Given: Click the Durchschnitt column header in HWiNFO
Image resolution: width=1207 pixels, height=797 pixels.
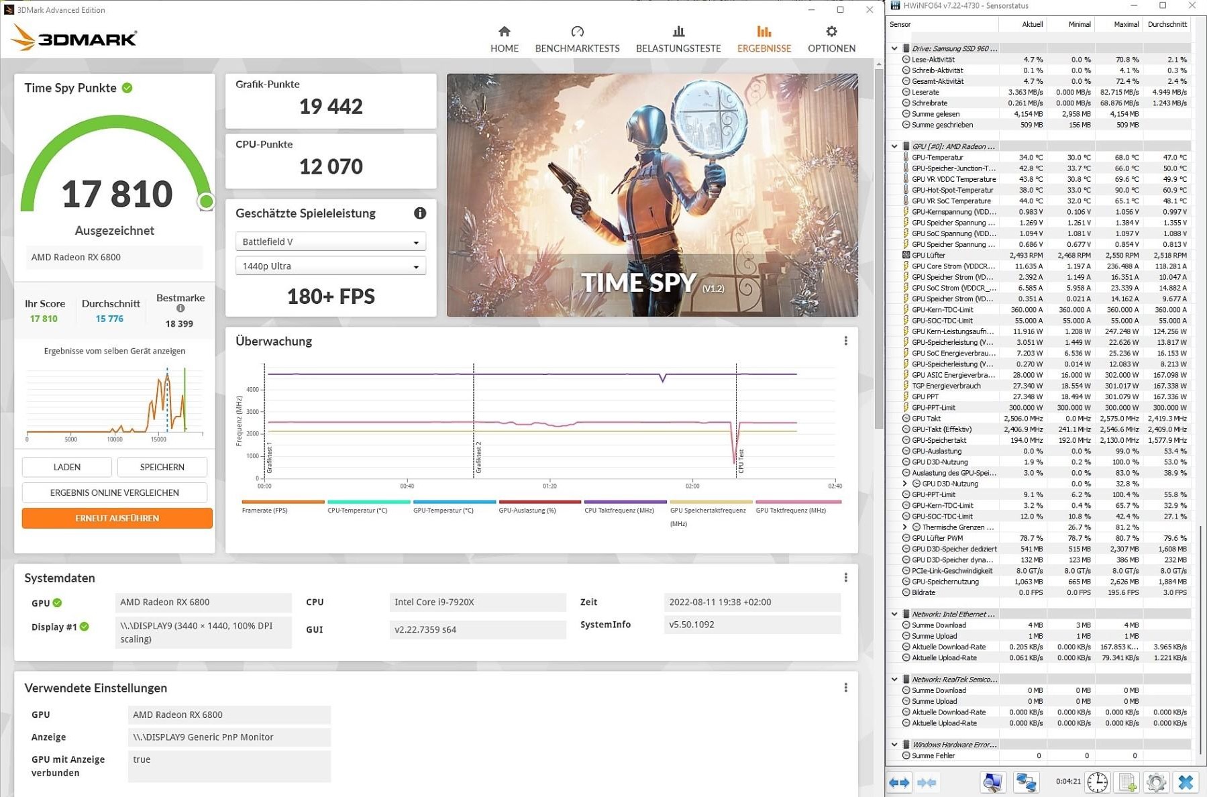Looking at the screenshot, I should pyautogui.click(x=1167, y=24).
